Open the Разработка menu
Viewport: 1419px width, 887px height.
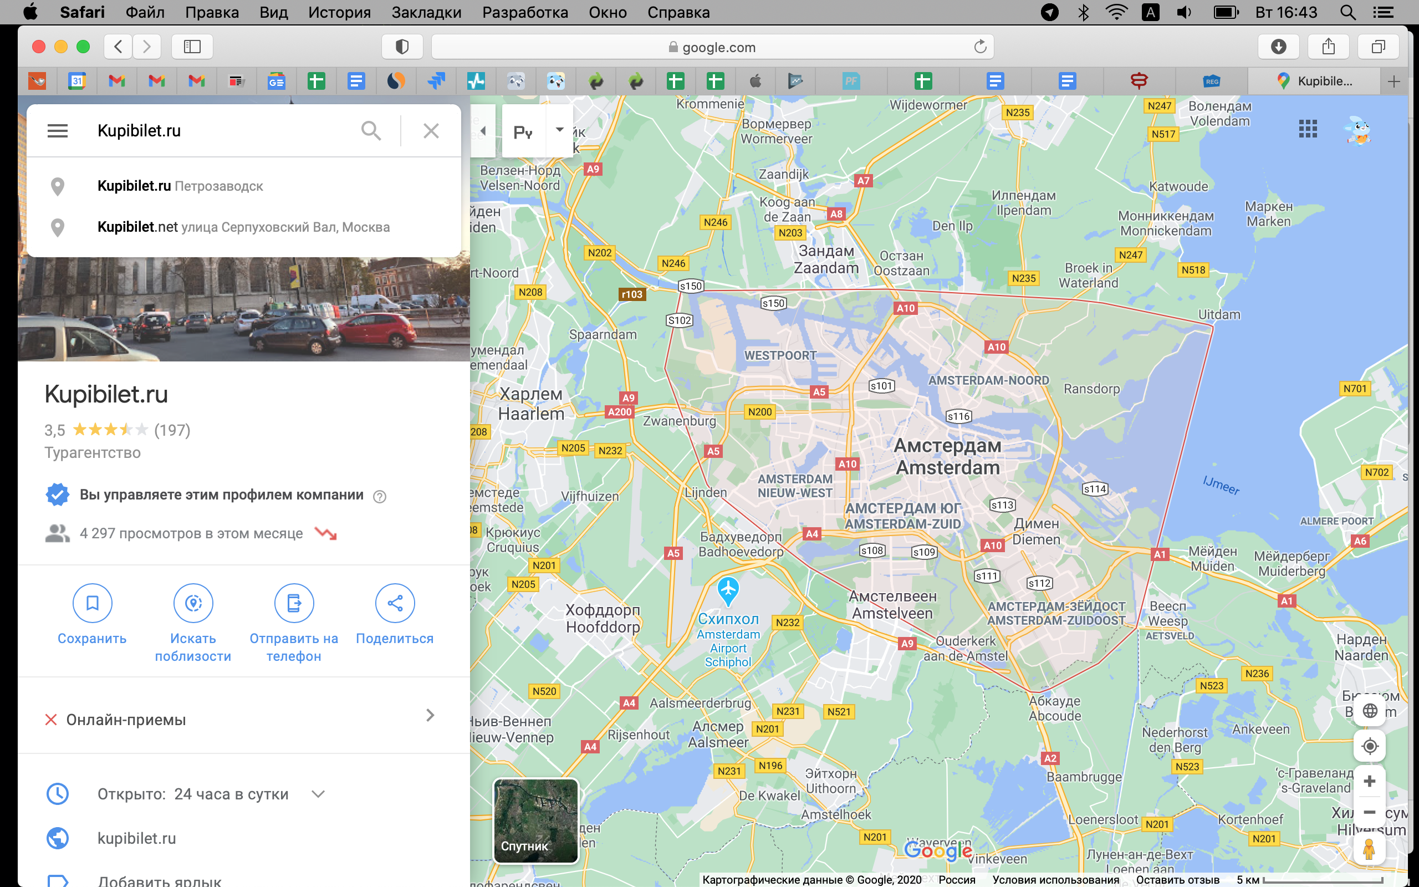pyautogui.click(x=525, y=12)
